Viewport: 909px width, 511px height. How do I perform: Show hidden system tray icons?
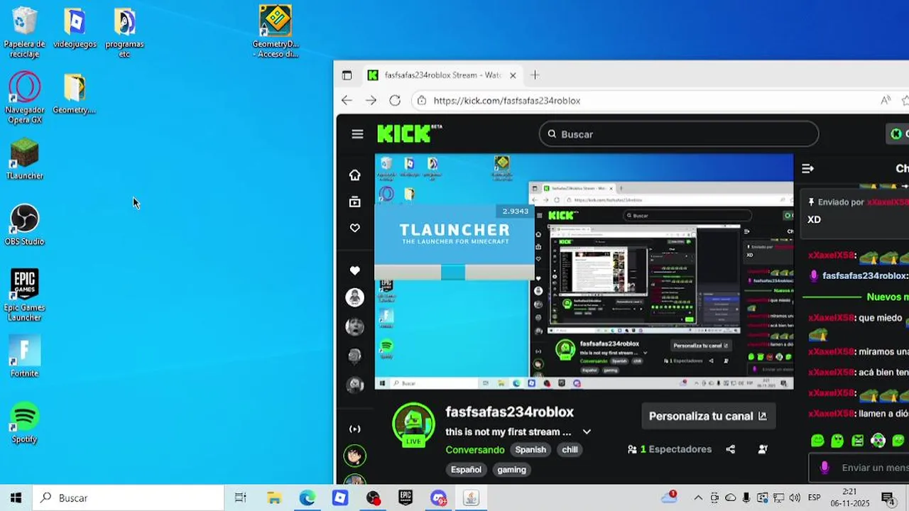click(698, 498)
